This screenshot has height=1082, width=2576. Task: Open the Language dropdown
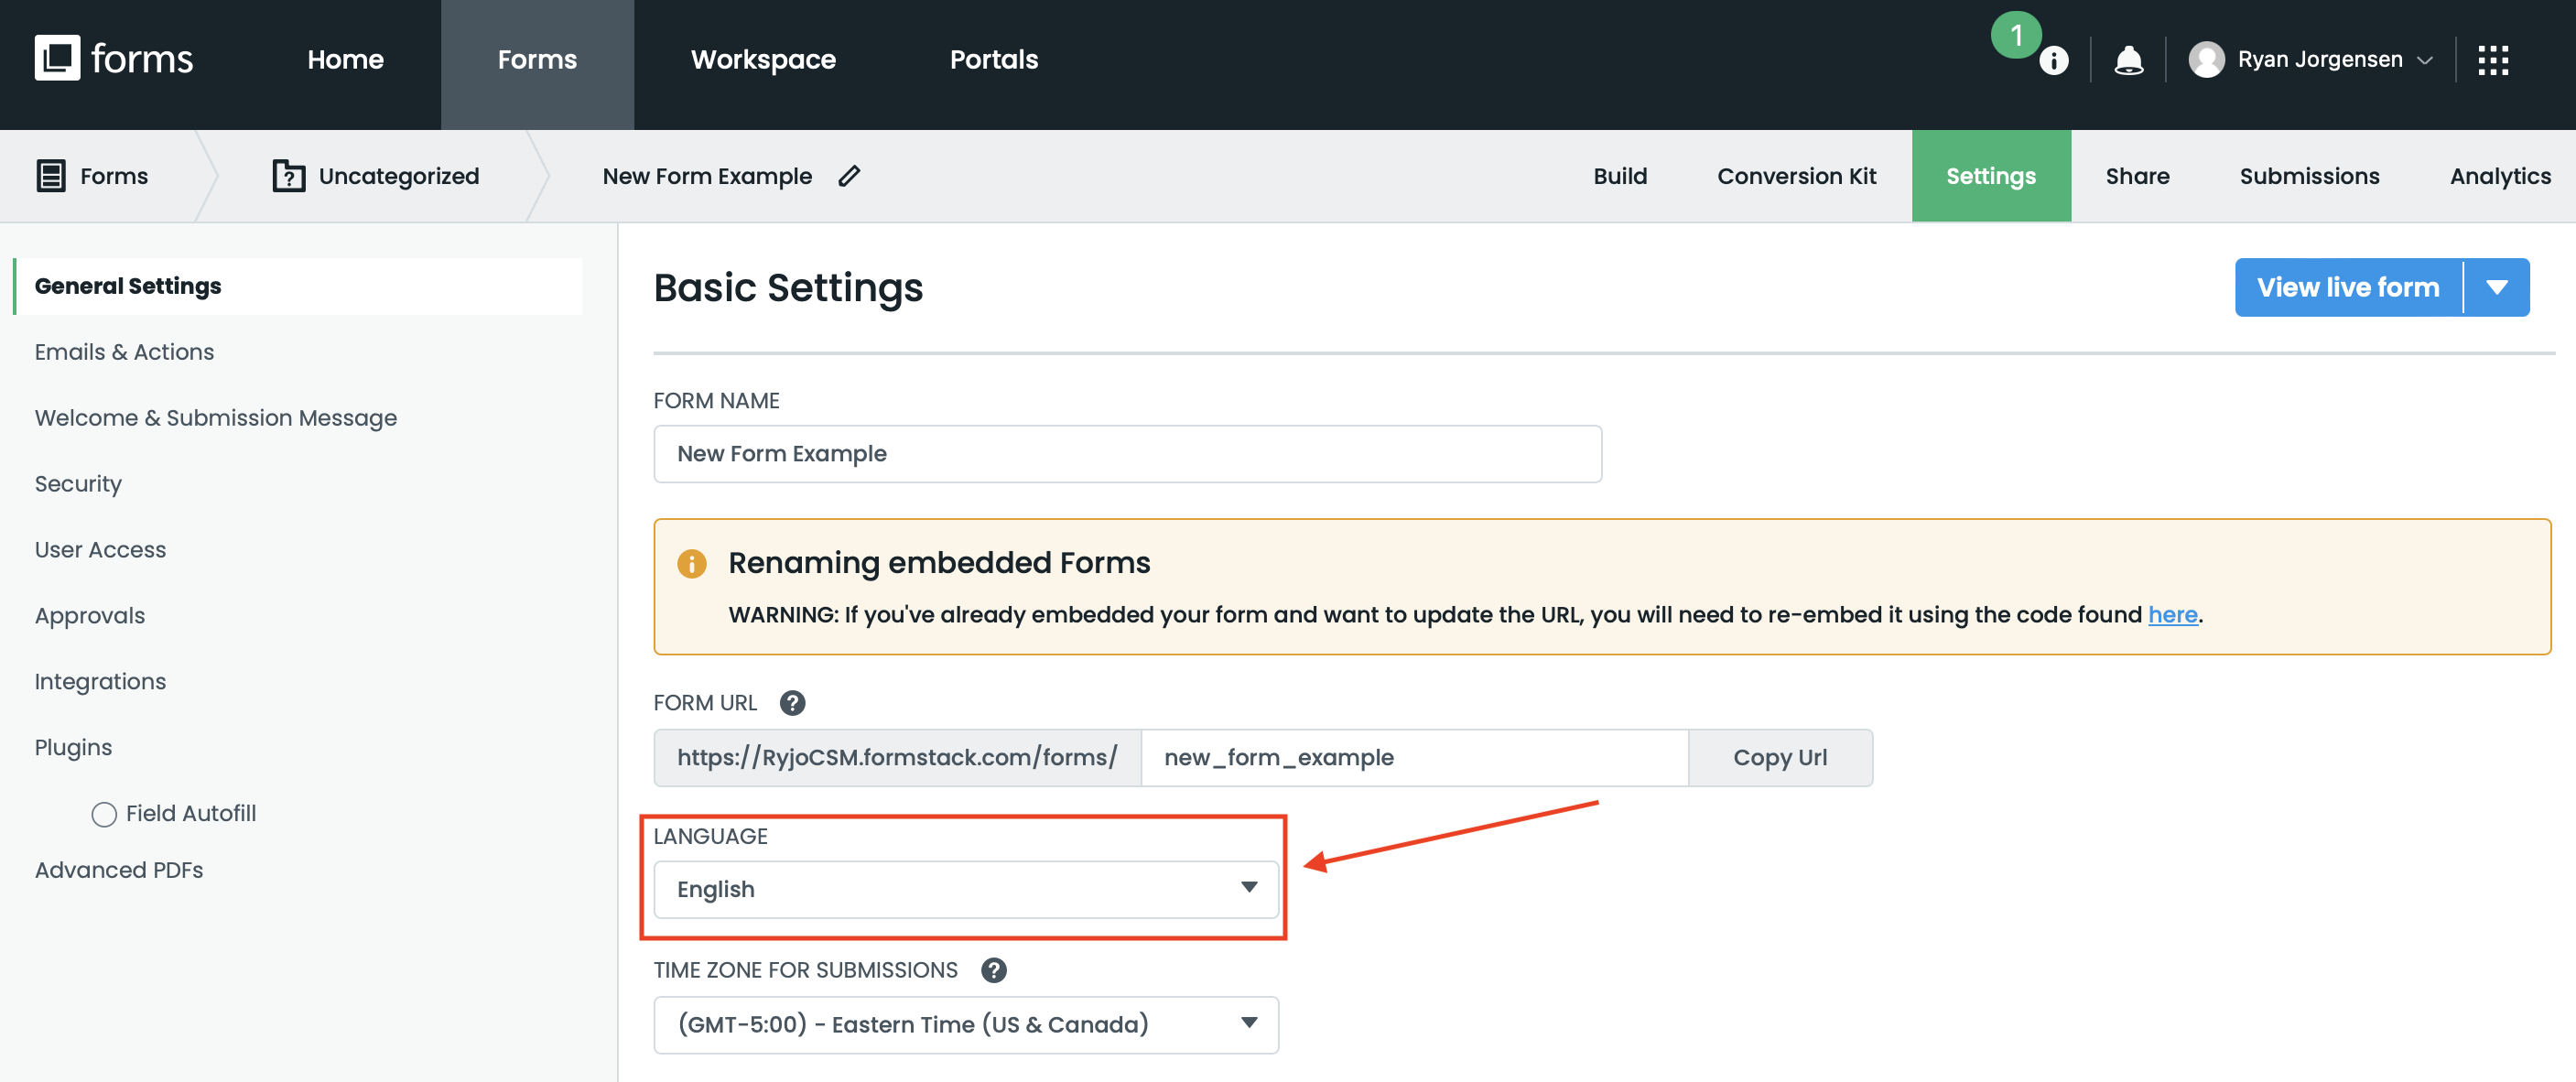click(965, 889)
